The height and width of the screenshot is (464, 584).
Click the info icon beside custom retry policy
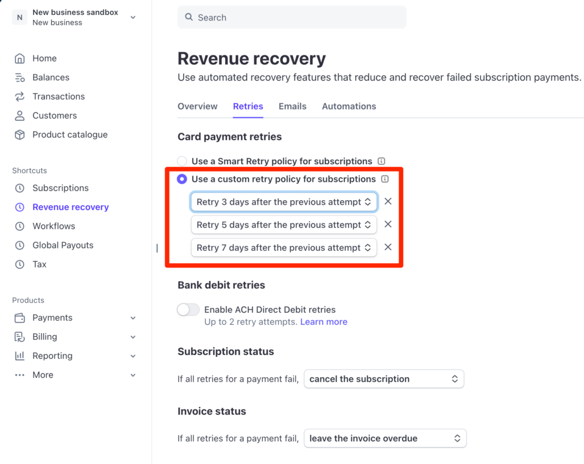(x=385, y=179)
